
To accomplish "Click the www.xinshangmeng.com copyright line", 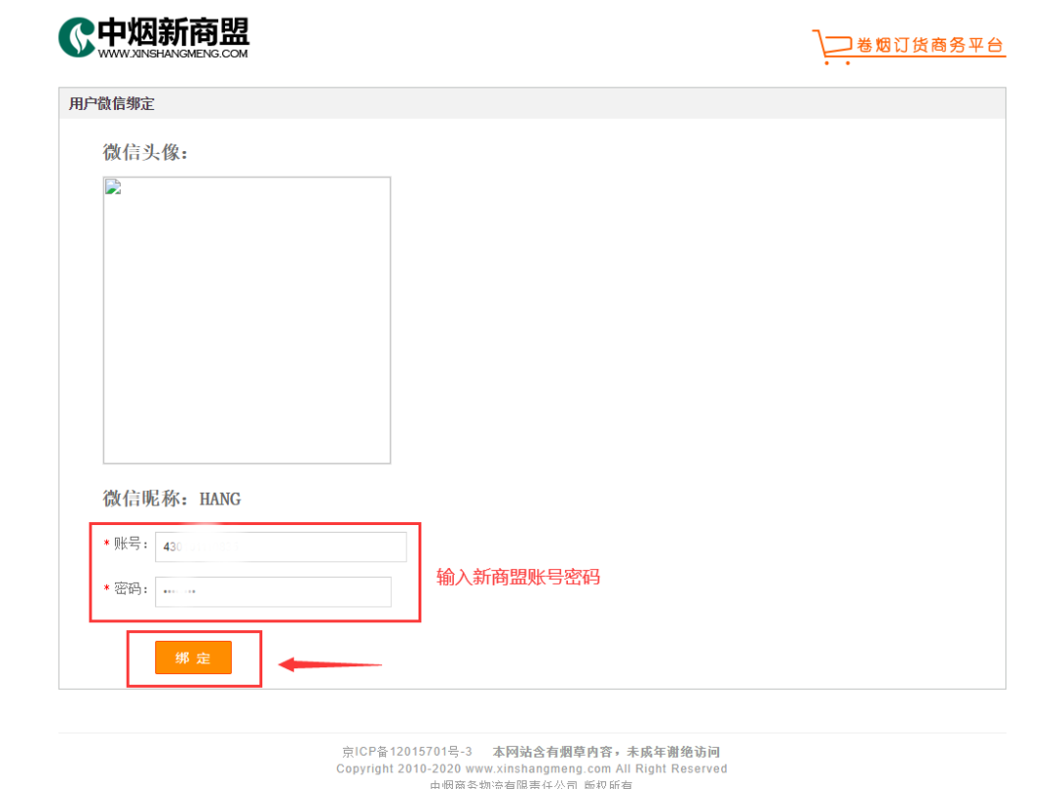I will (x=531, y=768).
